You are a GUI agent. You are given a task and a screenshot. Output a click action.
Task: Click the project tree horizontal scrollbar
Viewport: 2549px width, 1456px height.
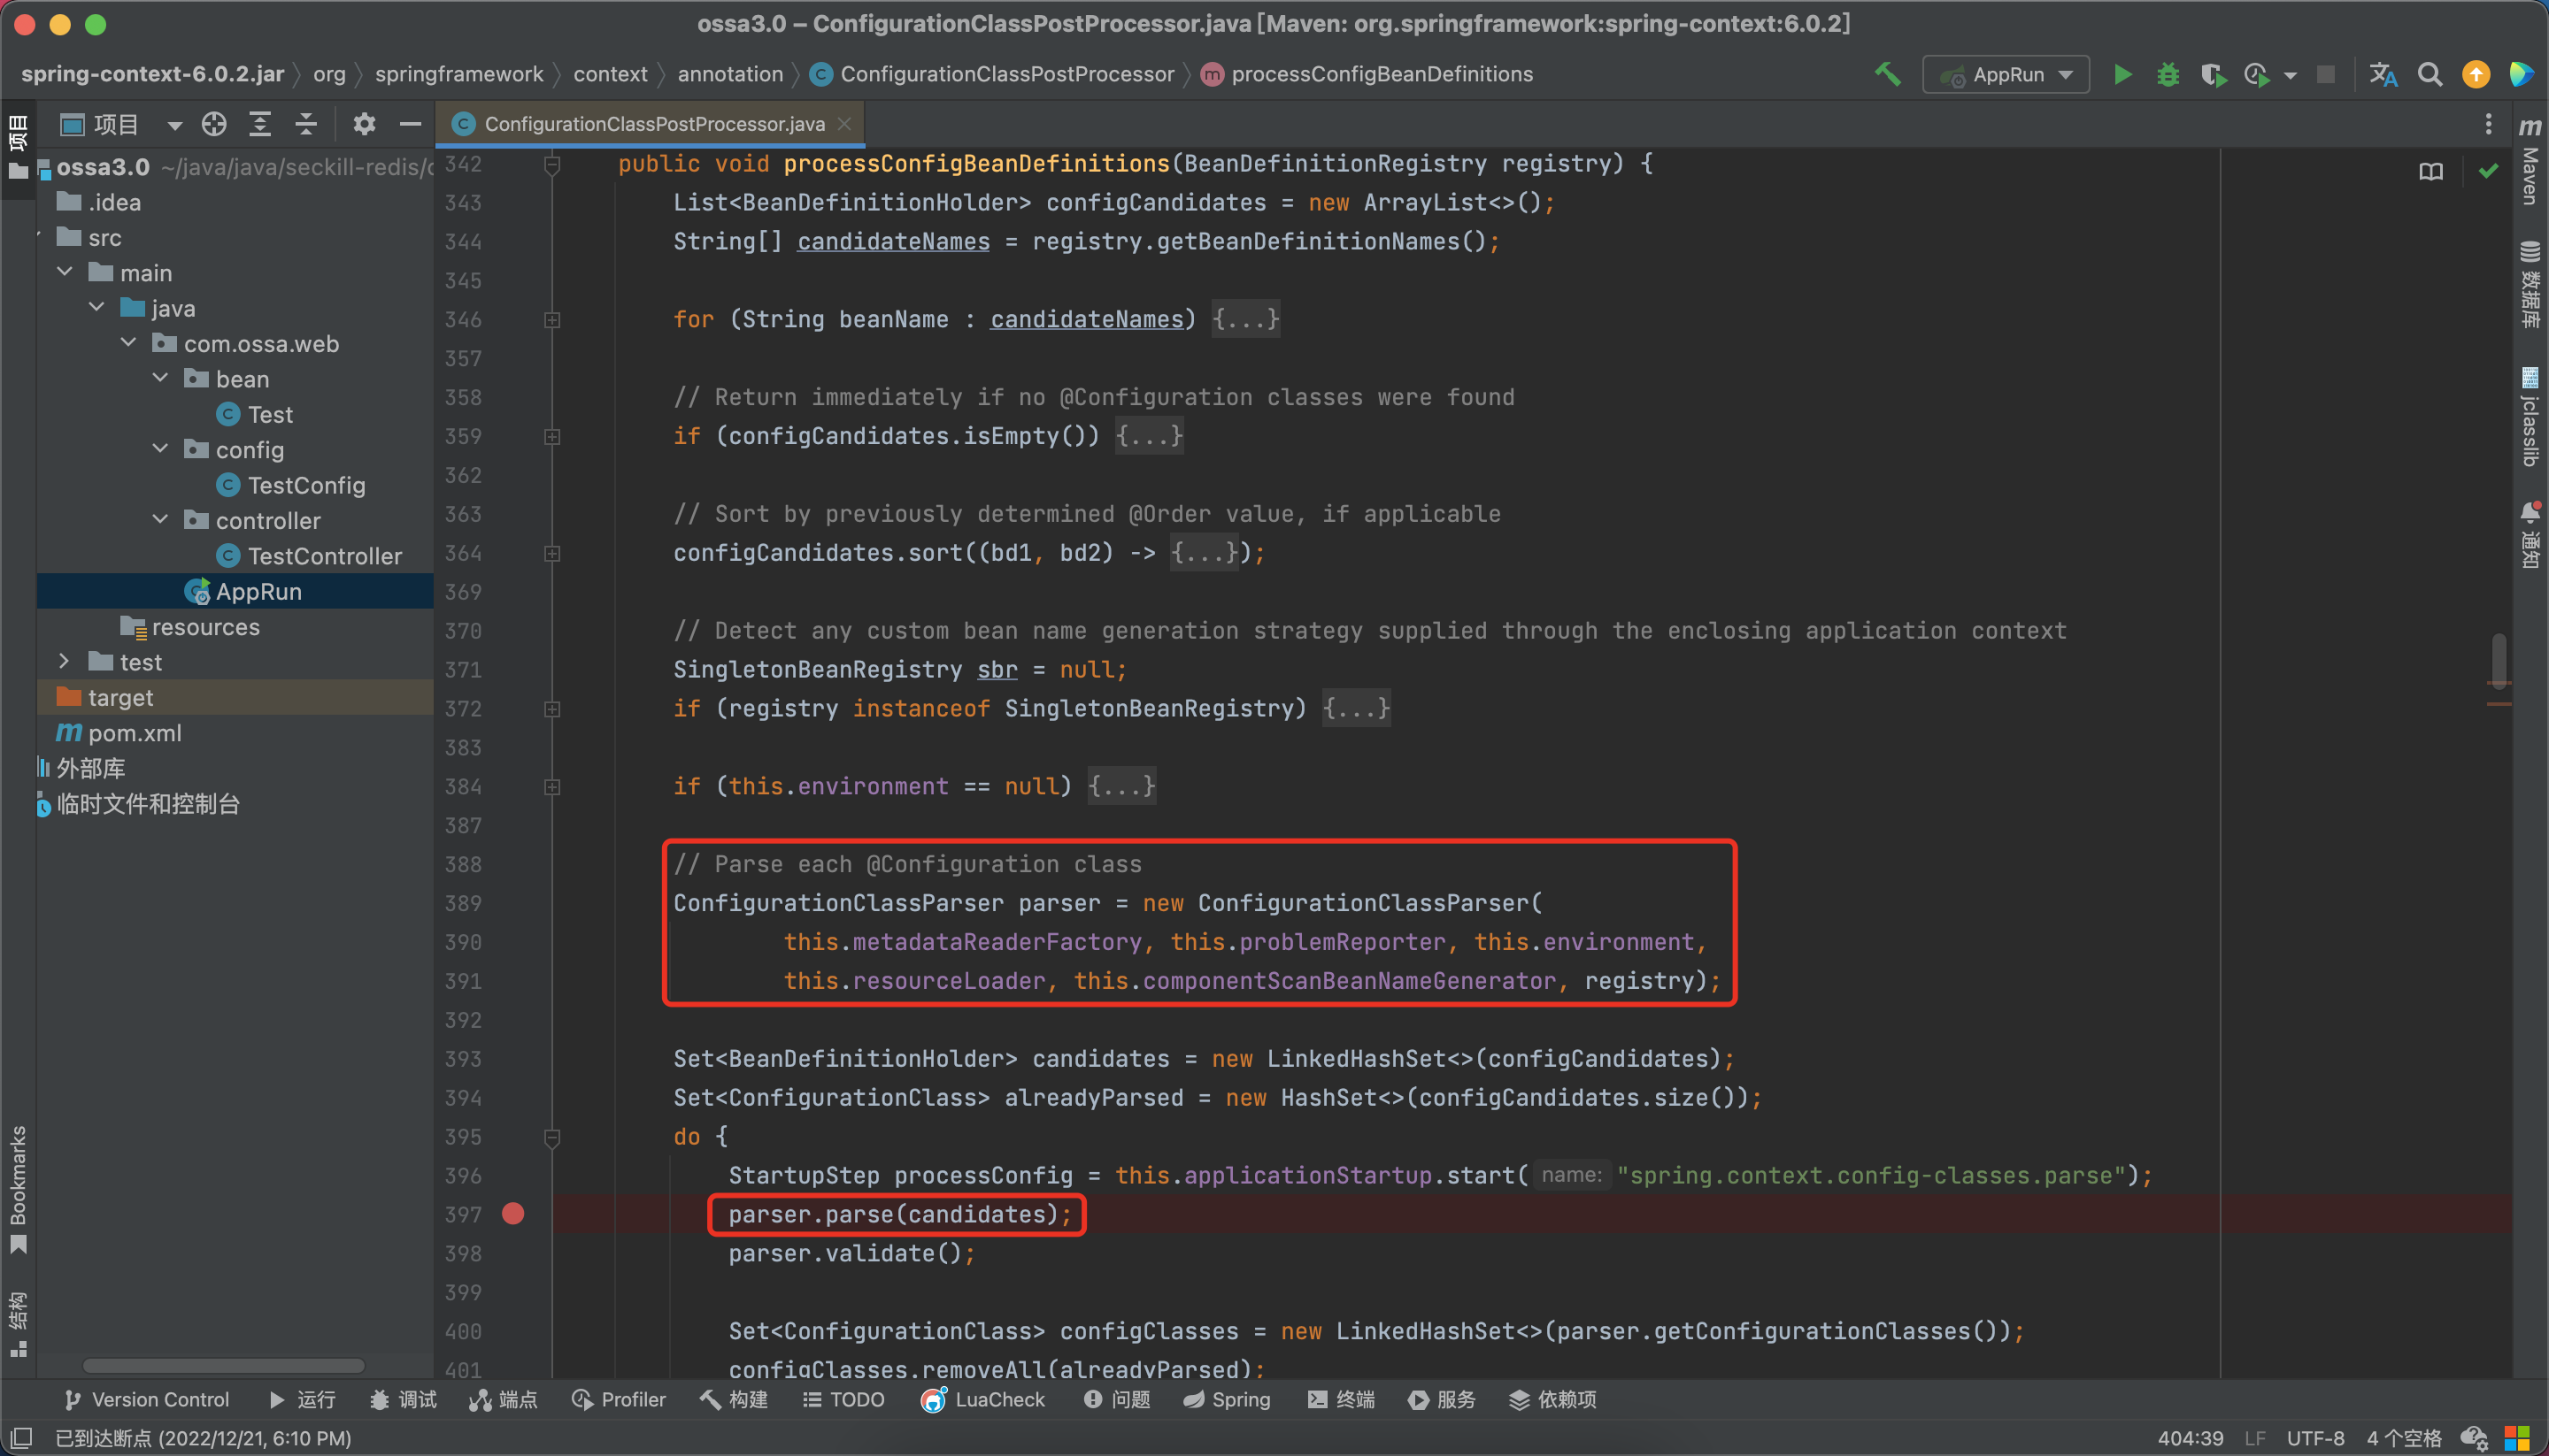(x=223, y=1366)
